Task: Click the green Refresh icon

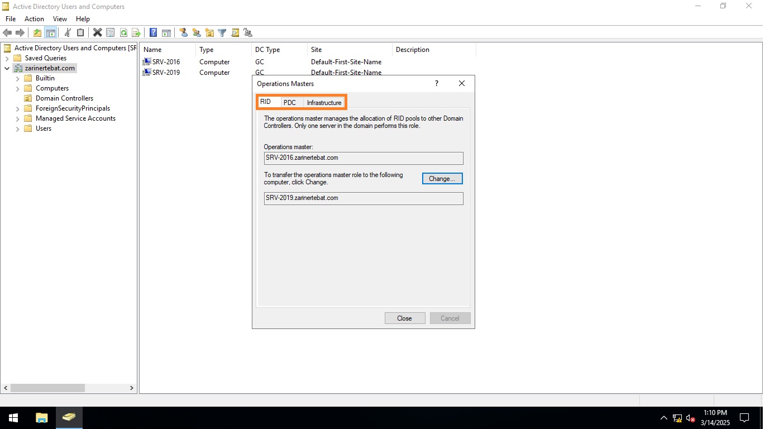Action: coord(123,33)
